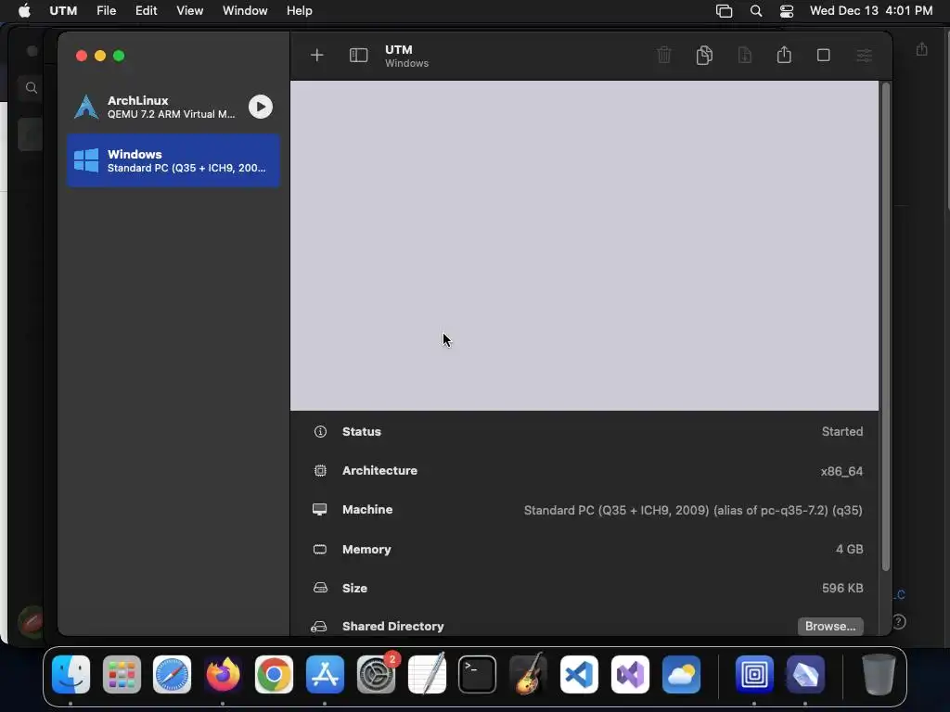Toggle the sidebar with the toolbar sidebar icon
This screenshot has width=950, height=712.
coord(359,56)
